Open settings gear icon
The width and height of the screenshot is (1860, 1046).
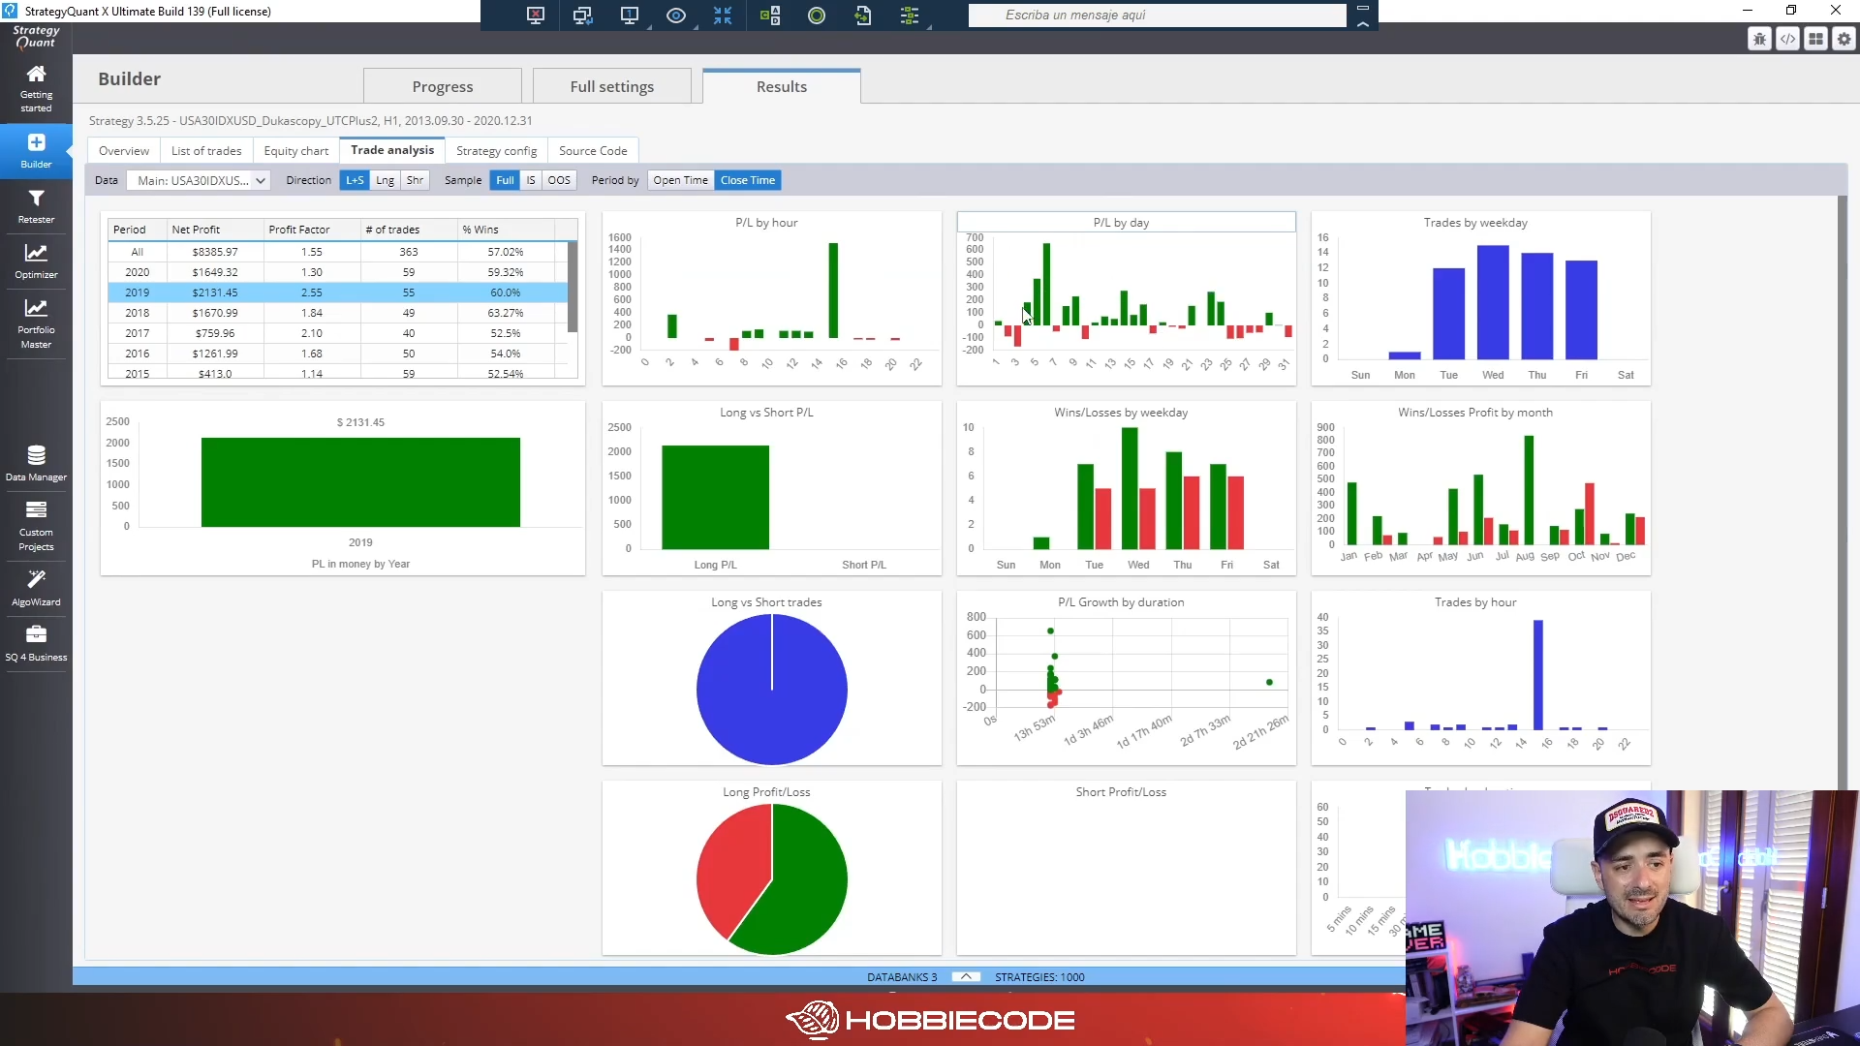[1844, 39]
